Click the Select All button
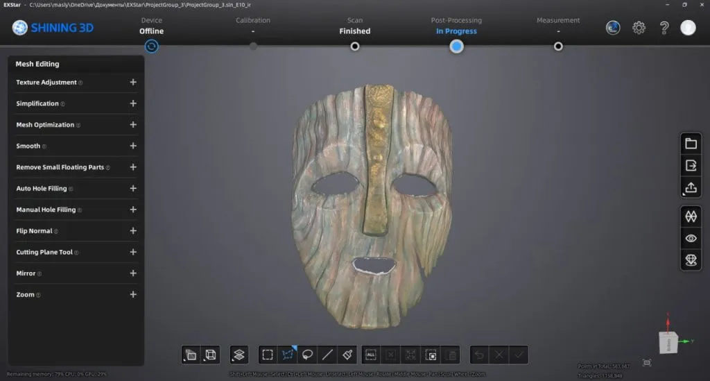This screenshot has height=381, width=710. [370, 355]
